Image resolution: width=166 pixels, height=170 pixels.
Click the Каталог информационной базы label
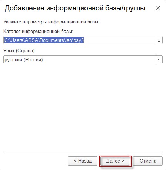(38, 32)
